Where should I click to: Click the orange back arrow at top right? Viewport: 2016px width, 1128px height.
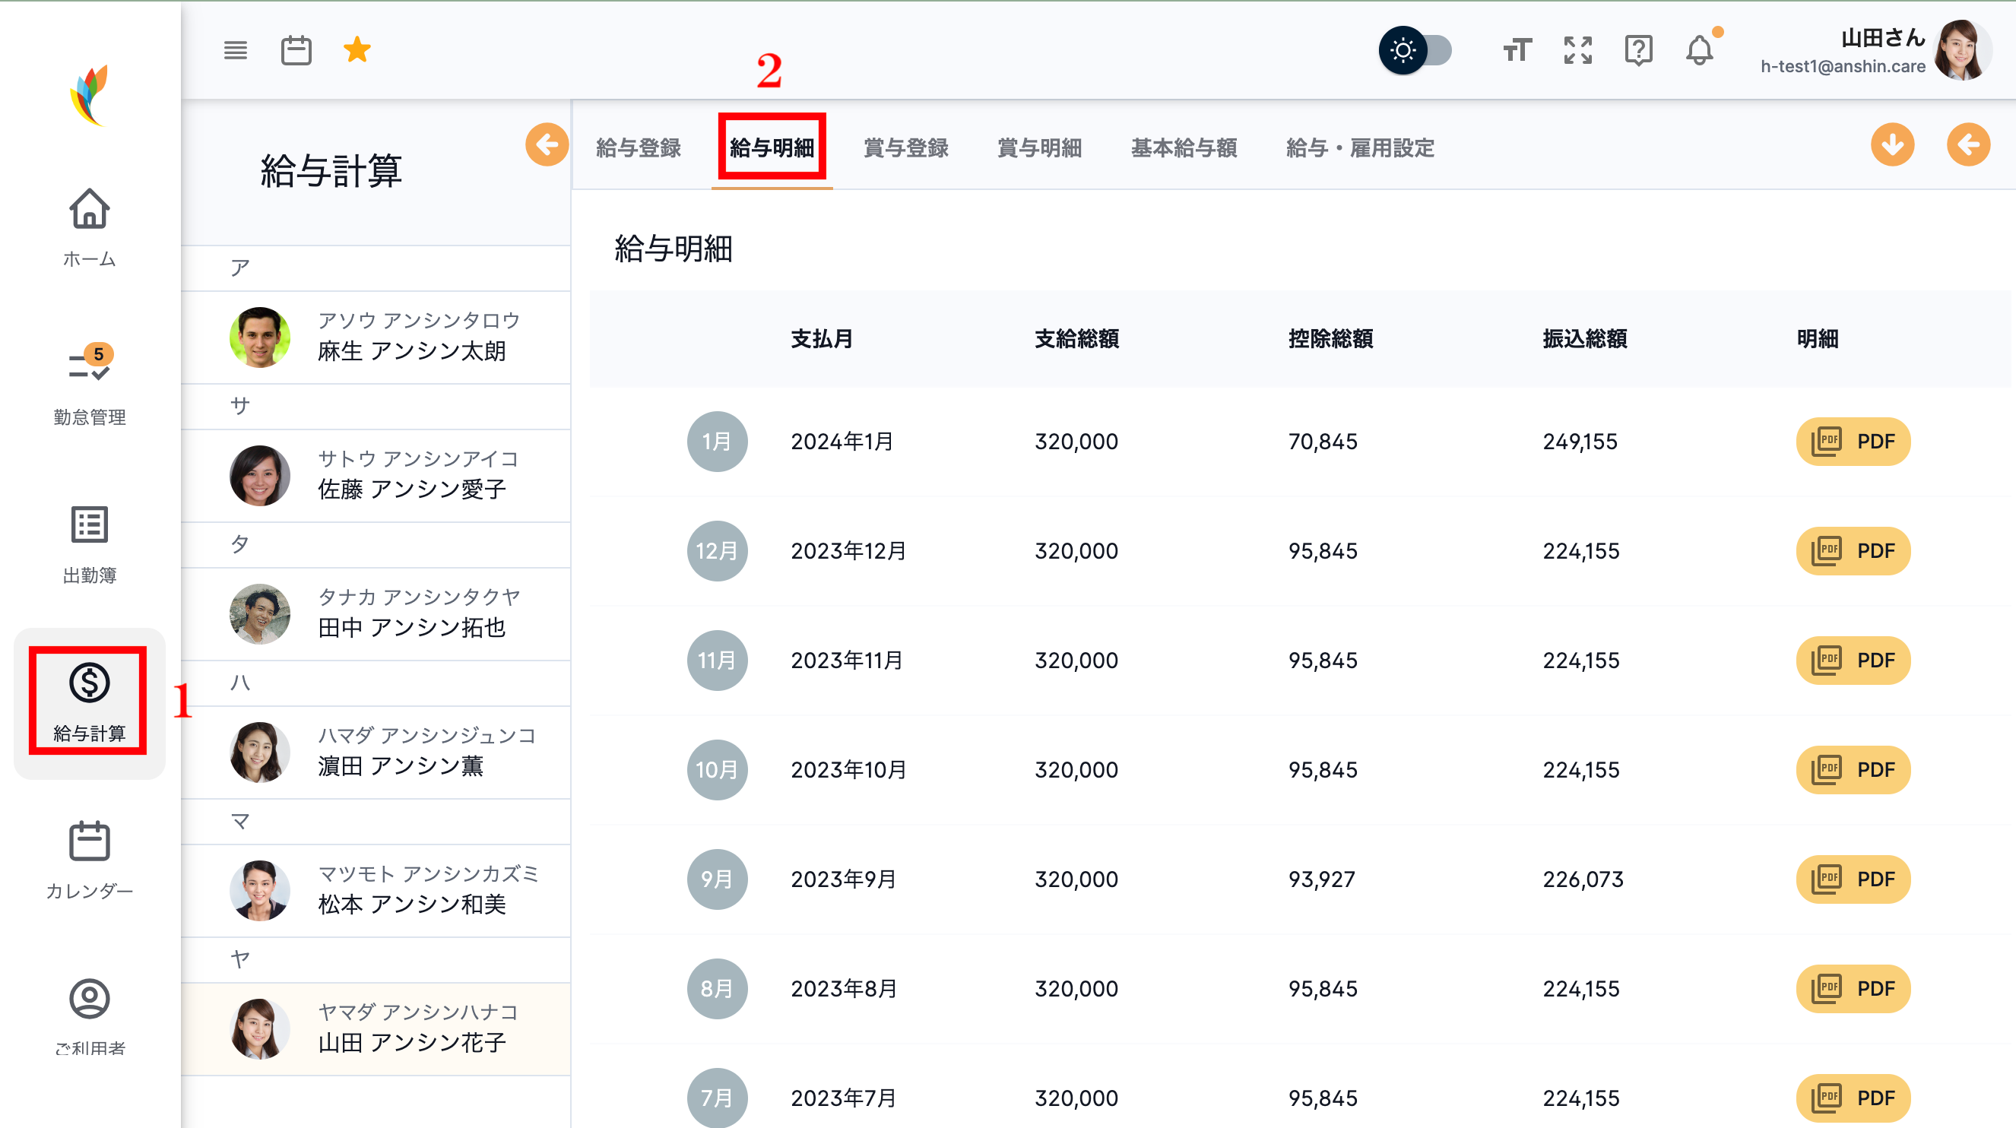point(1969,145)
